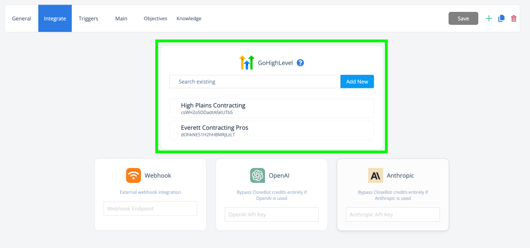Click the OpenAI bypass credits description
This screenshot has width=530, height=248.
pos(272,195)
